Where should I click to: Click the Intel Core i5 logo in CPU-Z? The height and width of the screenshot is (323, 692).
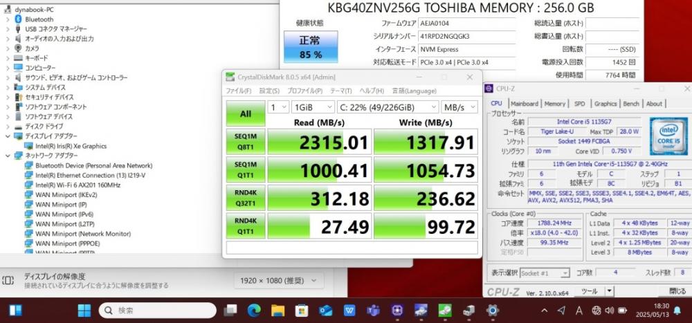point(668,136)
